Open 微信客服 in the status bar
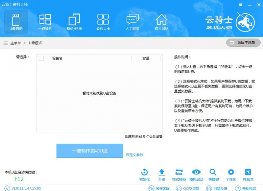 pyautogui.click(x=159, y=188)
